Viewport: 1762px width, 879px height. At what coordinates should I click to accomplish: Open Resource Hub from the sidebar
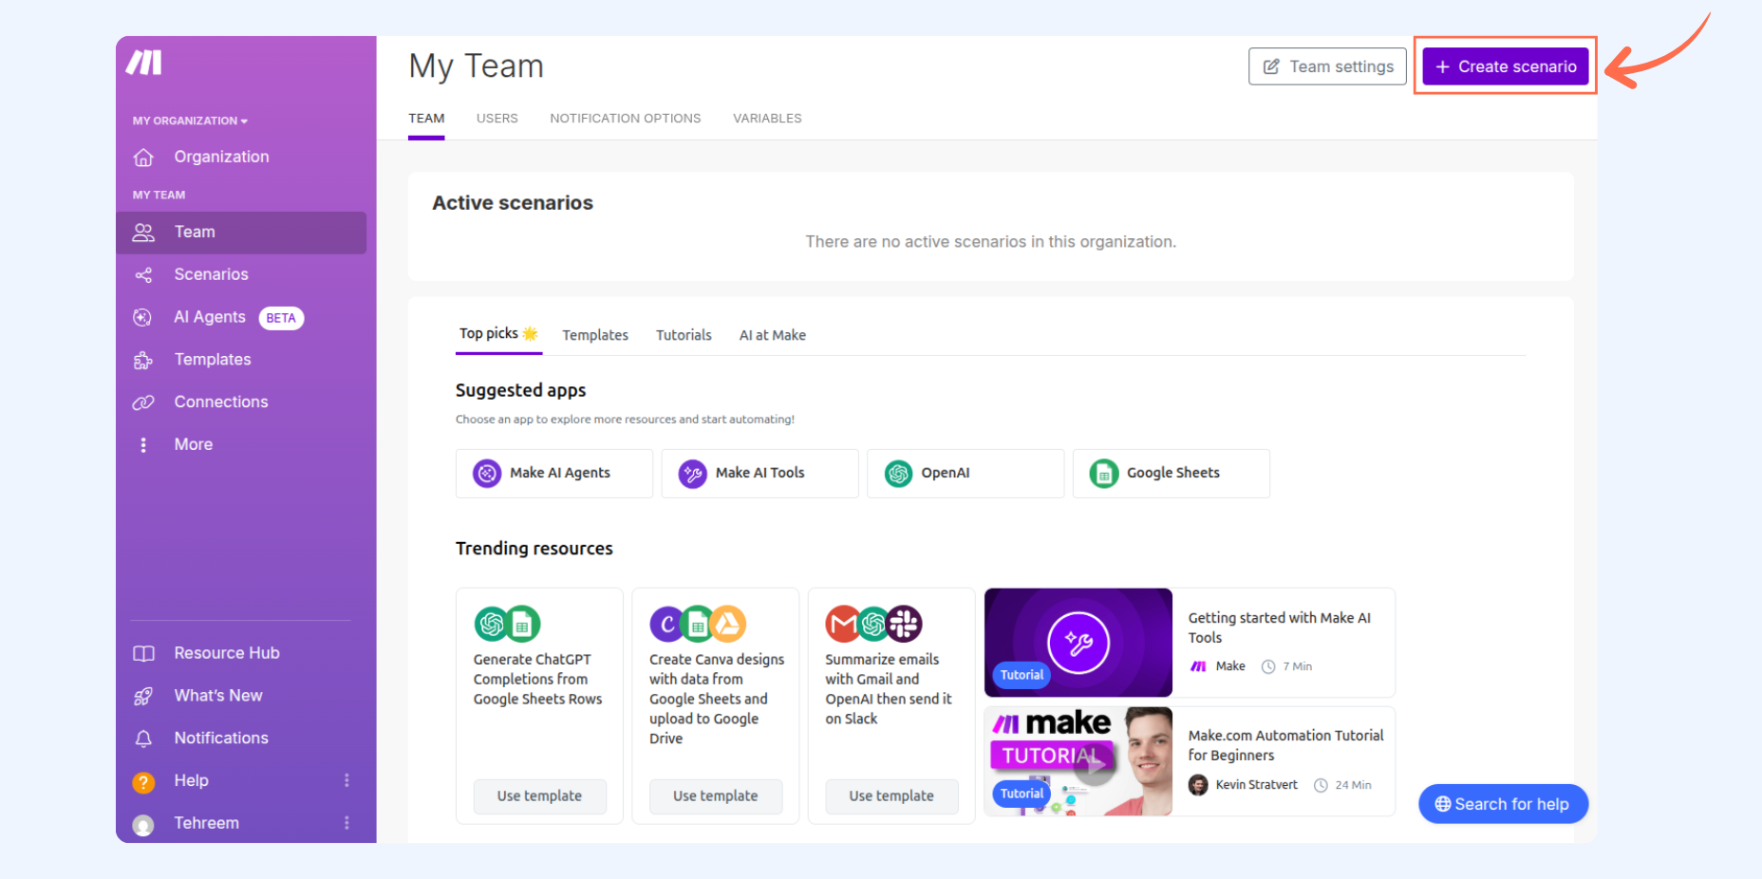coord(227,653)
